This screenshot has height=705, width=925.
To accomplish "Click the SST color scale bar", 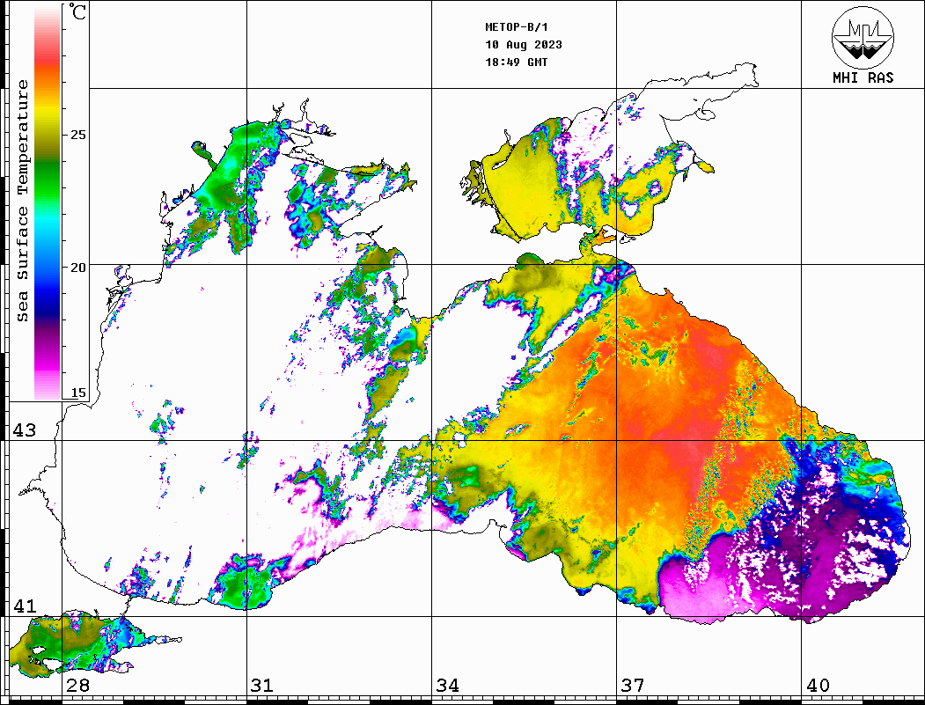I will click(48, 202).
